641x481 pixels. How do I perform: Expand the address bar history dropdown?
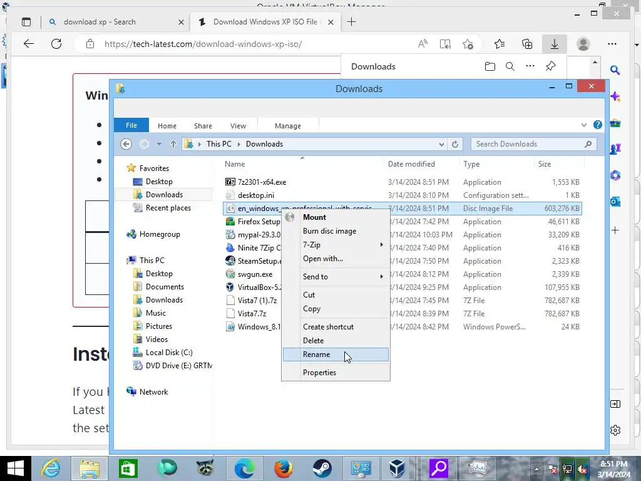click(x=441, y=144)
